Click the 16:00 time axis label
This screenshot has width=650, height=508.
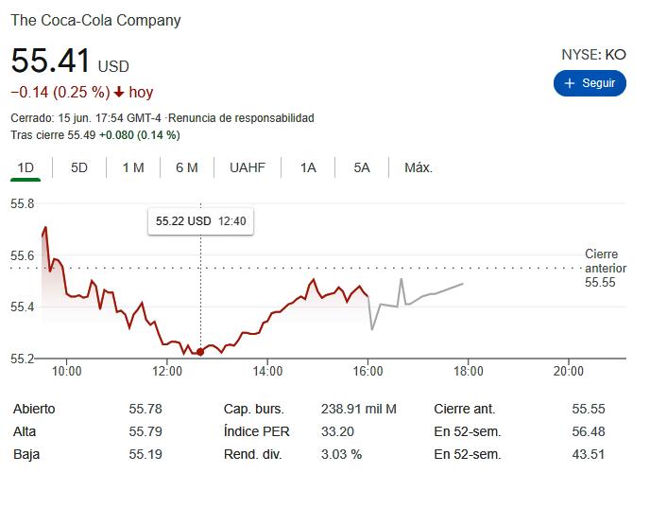368,371
